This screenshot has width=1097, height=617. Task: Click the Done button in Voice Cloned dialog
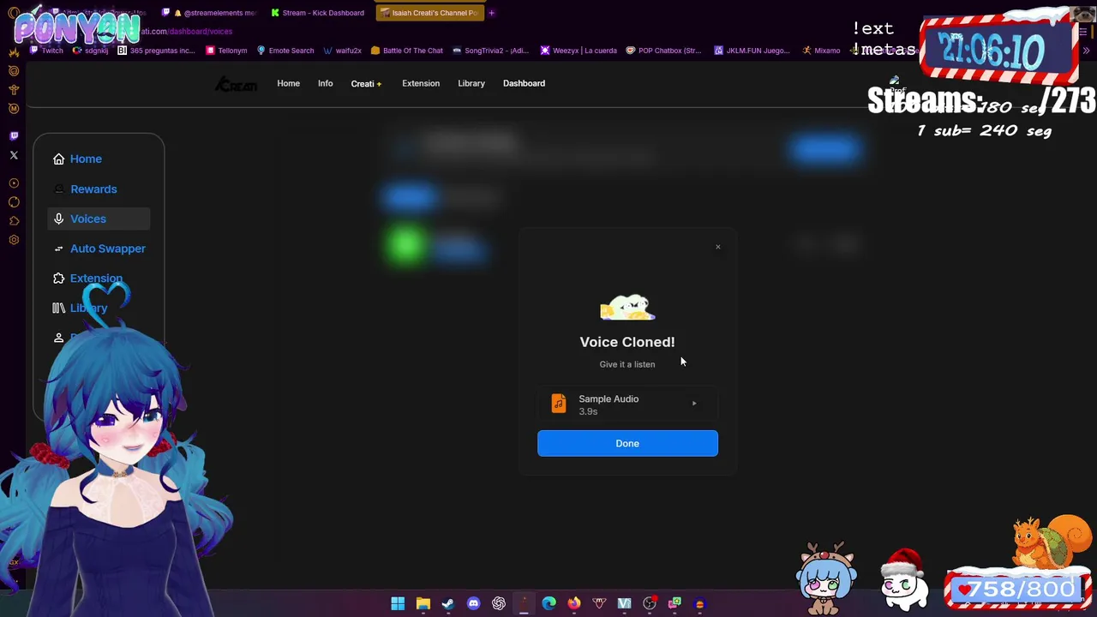point(627,443)
